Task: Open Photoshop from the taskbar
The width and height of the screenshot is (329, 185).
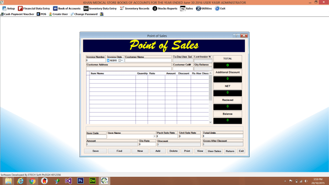Action: 80,181
